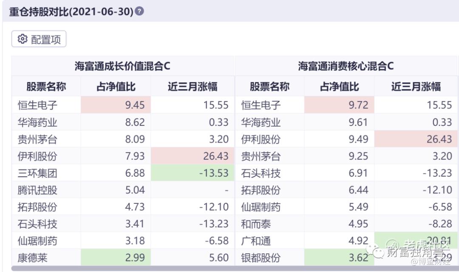Click the green -13.53 highlighted cell
This screenshot has height=272, width=459.
click(192, 173)
